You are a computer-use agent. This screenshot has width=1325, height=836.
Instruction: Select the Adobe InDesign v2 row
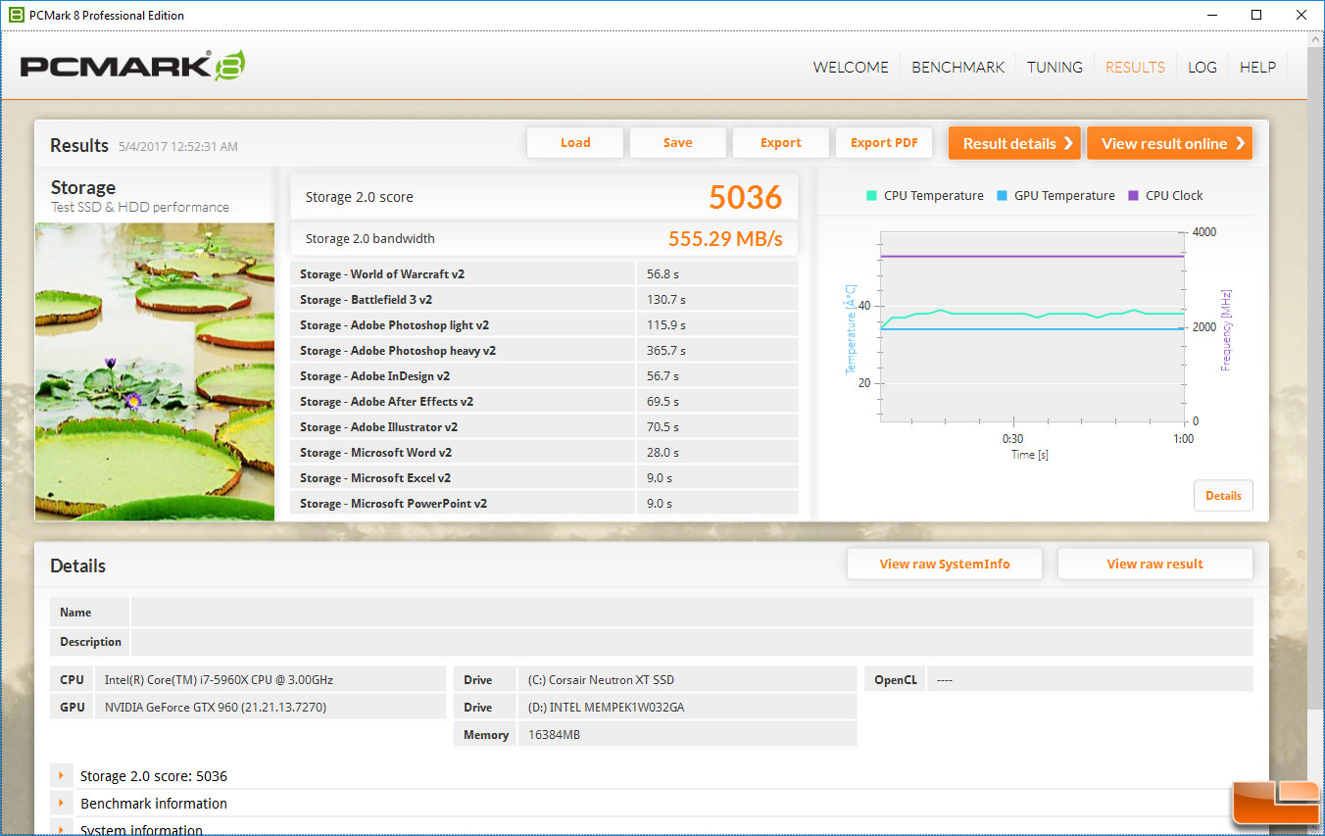[x=544, y=376]
